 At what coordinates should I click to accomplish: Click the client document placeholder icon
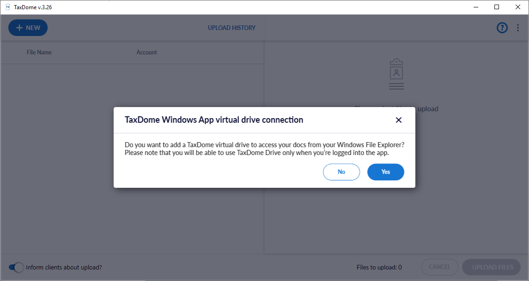pyautogui.click(x=396, y=74)
